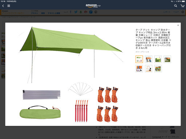The image size is (186, 139).
Task: Click the product title text starting タープ テント
Action: [x=153, y=39]
